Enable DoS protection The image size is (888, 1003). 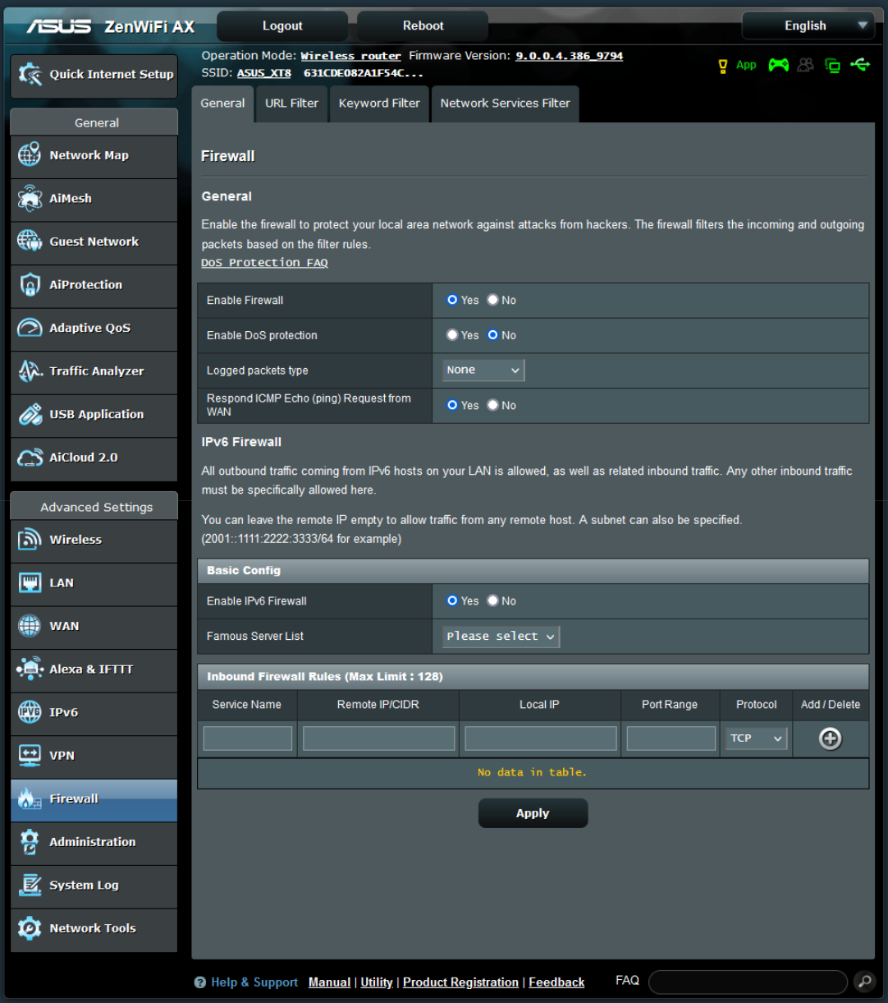click(x=452, y=334)
